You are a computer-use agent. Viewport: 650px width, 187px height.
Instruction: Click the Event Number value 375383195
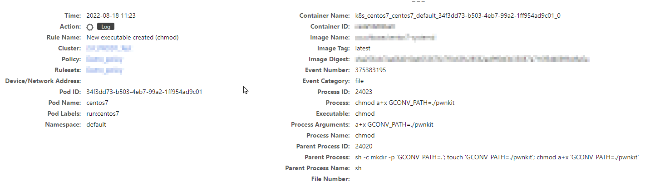371,70
